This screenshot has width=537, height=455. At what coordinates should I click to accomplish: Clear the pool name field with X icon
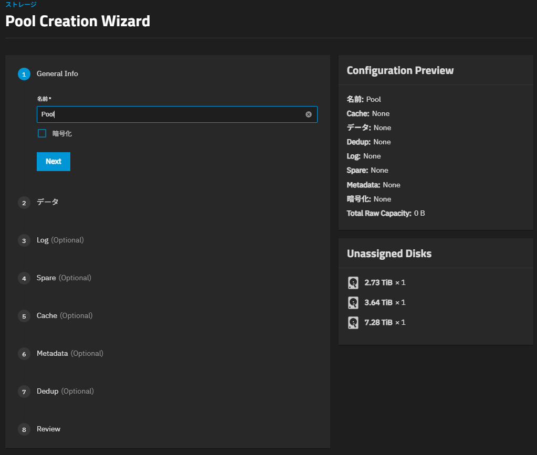click(x=309, y=114)
